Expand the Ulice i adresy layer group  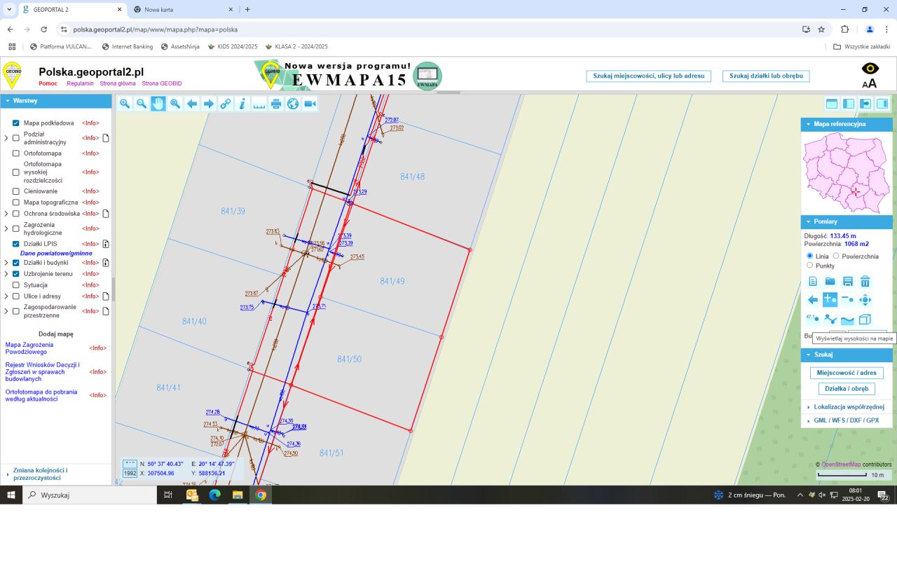6,296
